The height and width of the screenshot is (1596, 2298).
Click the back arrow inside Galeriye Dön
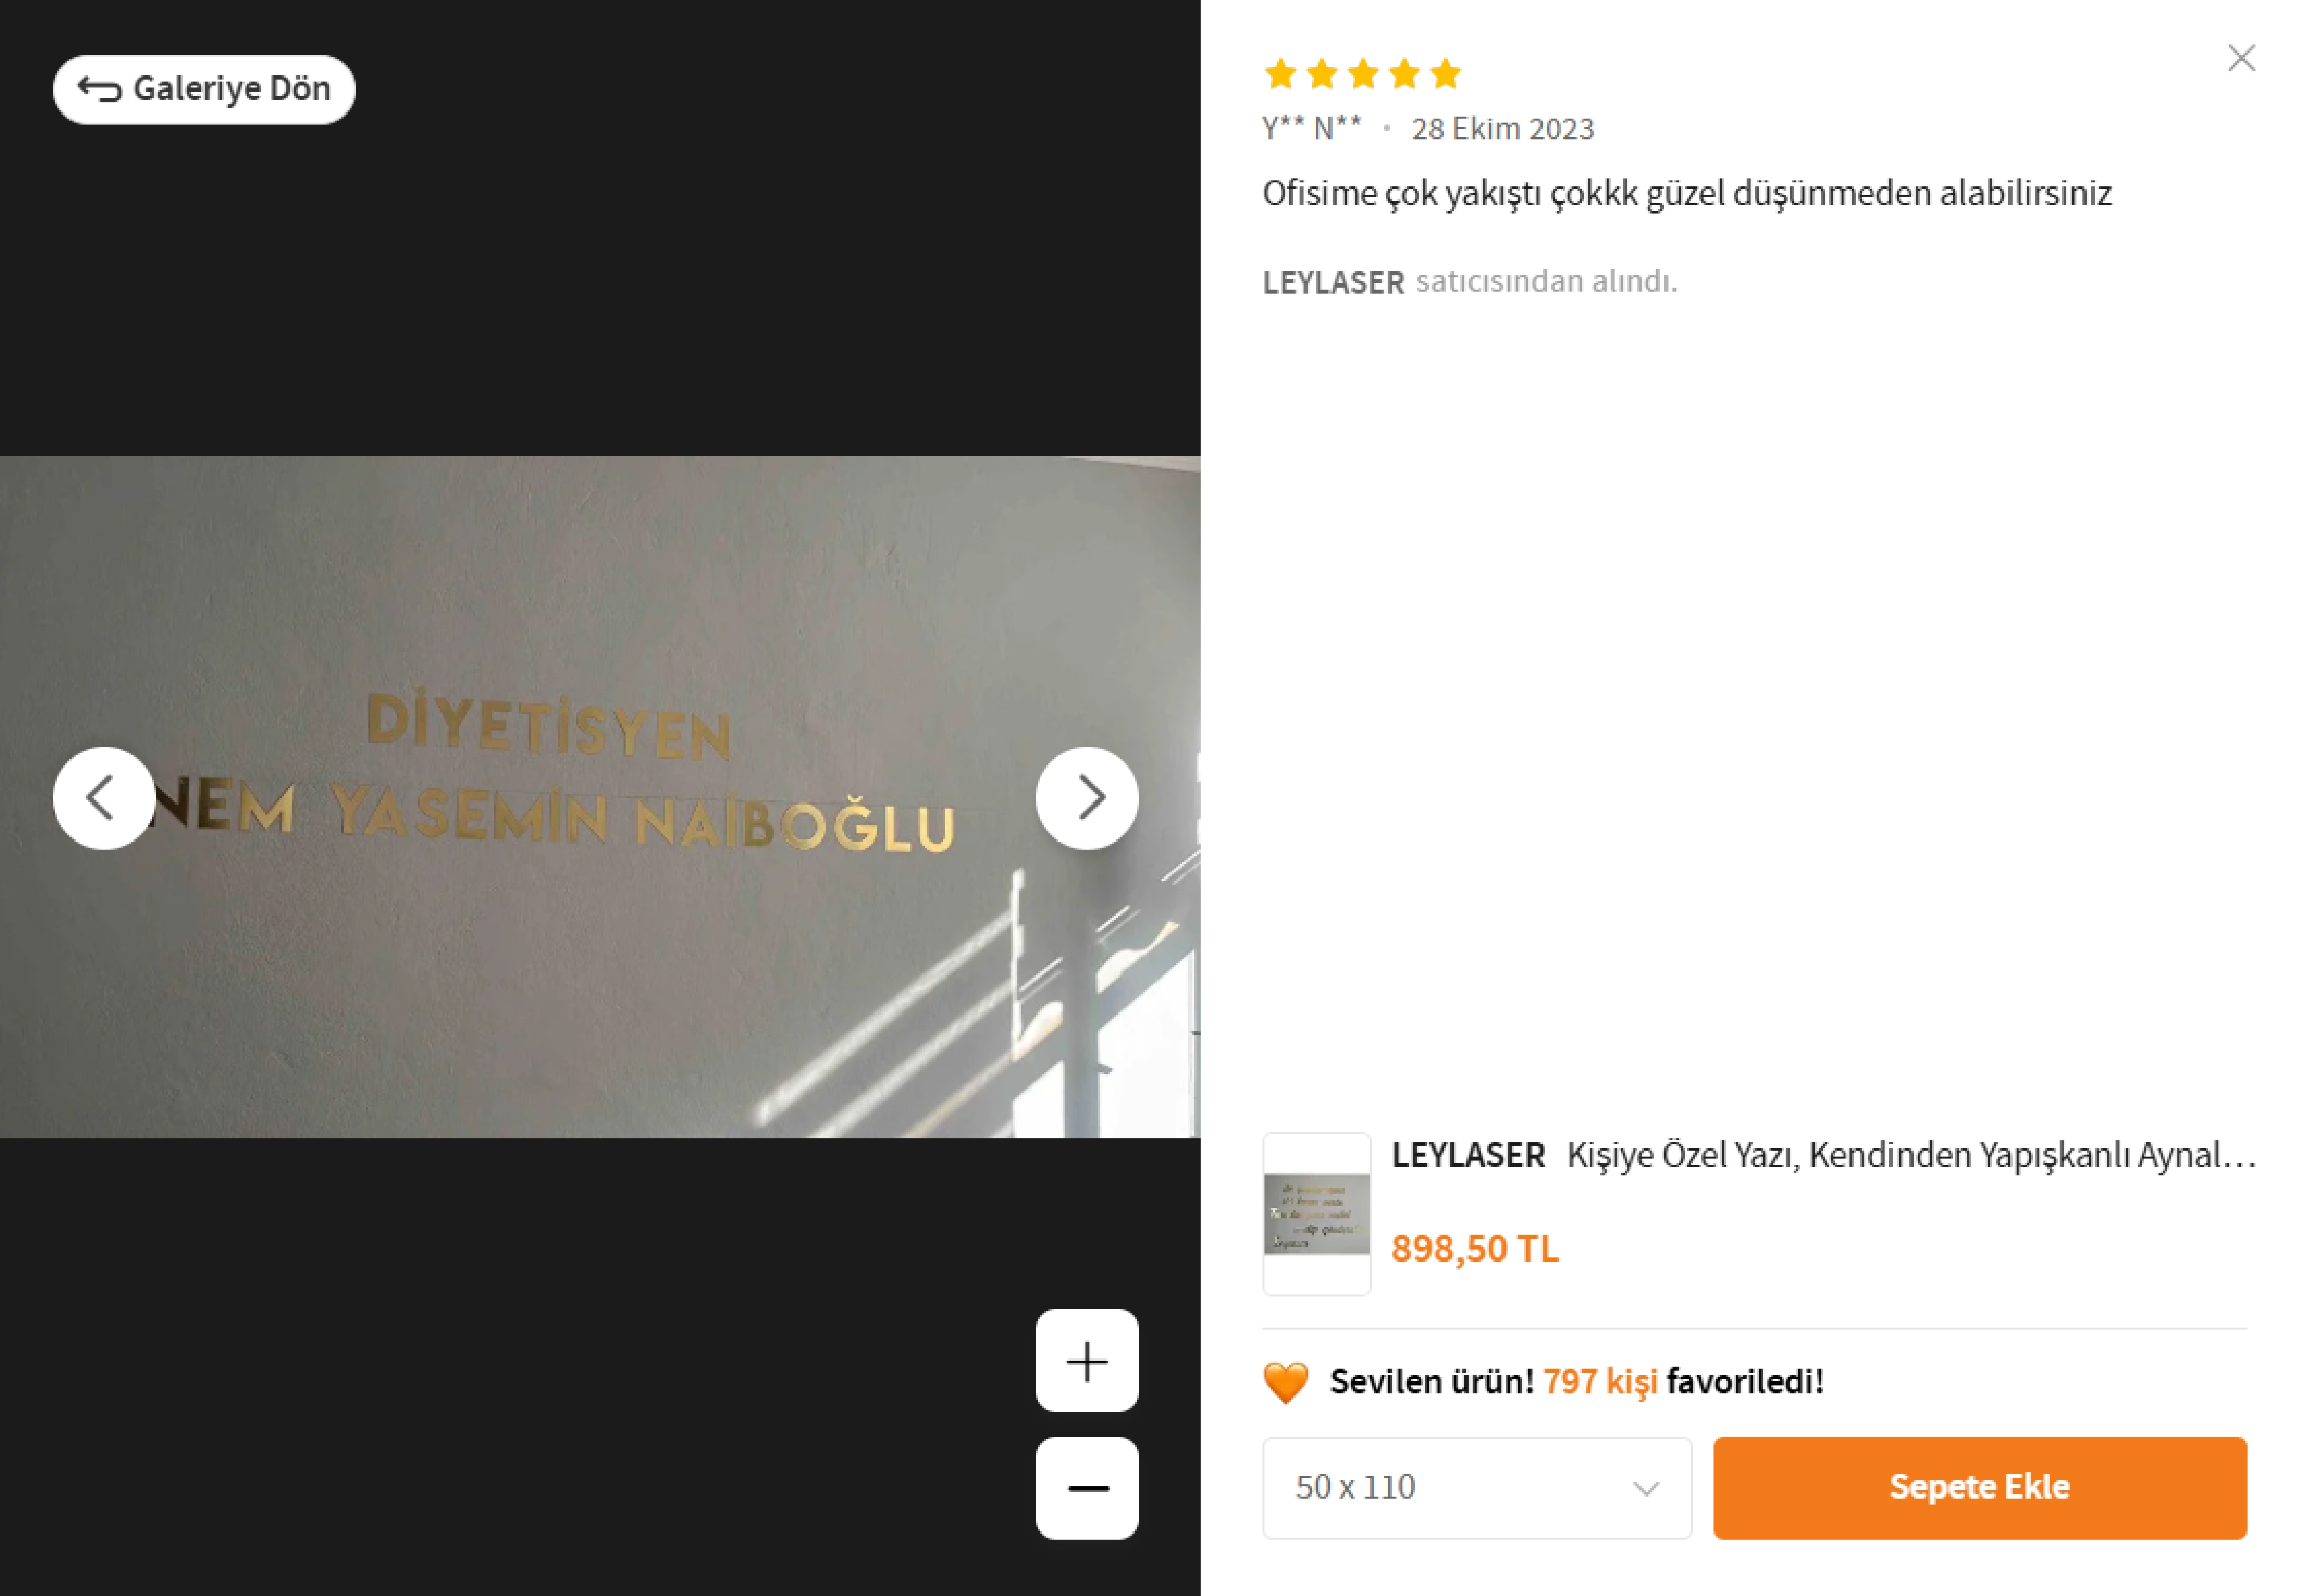[x=100, y=89]
